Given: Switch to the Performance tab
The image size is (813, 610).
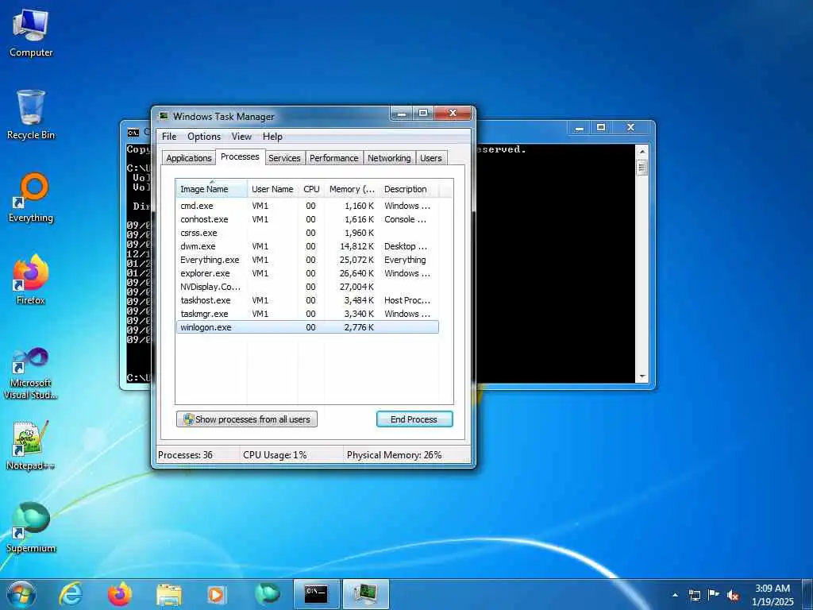Looking at the screenshot, I should [334, 158].
